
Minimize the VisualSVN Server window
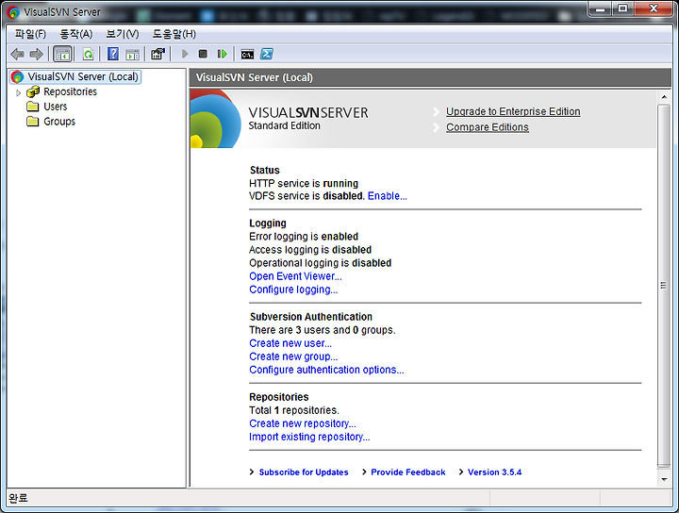tap(600, 8)
